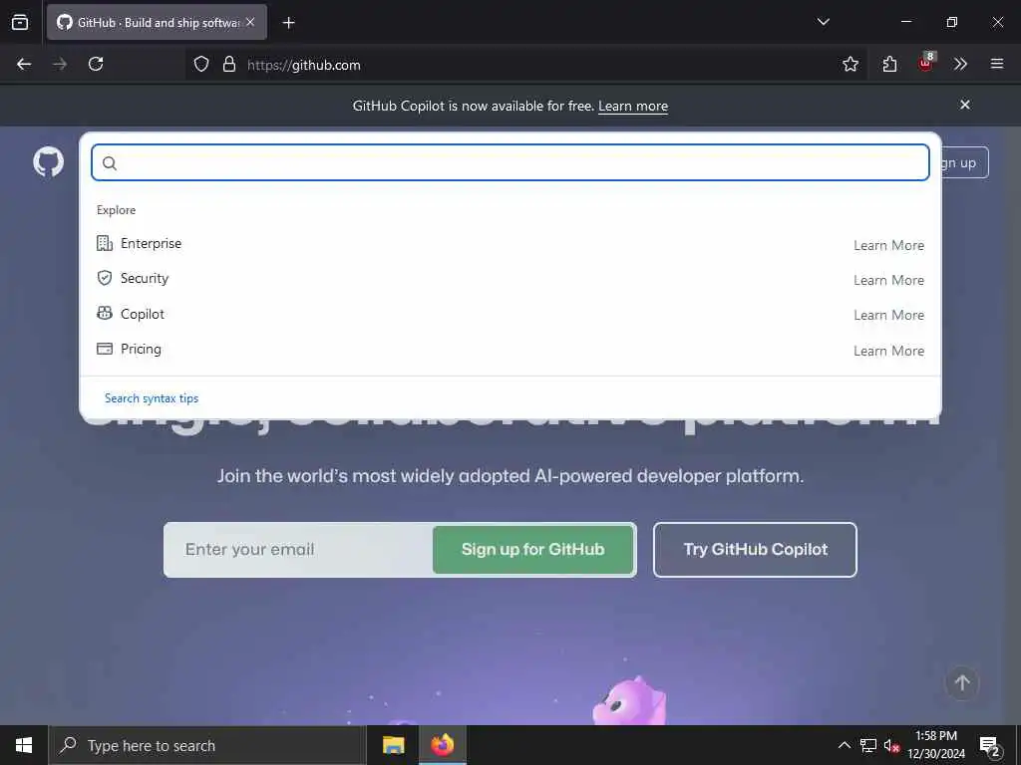Click the scroll-to-top arrow button
The height and width of the screenshot is (765, 1021).
962,683
